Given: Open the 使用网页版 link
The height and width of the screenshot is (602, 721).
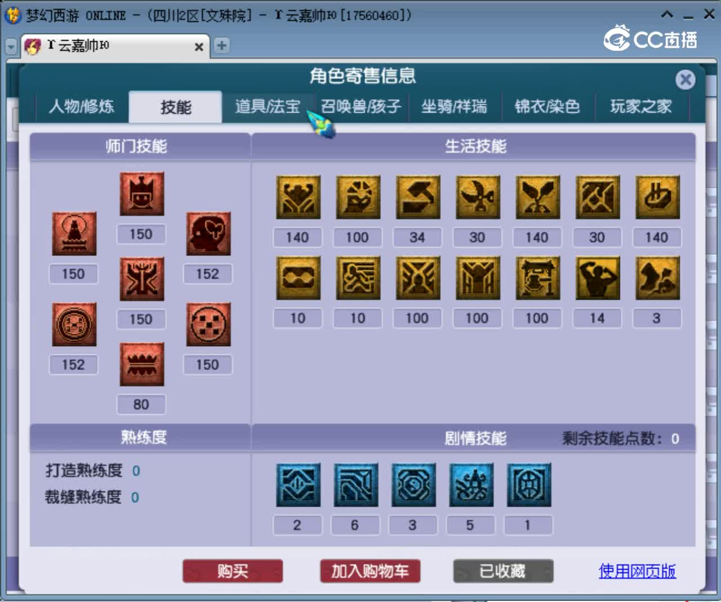Looking at the screenshot, I should click(x=637, y=571).
